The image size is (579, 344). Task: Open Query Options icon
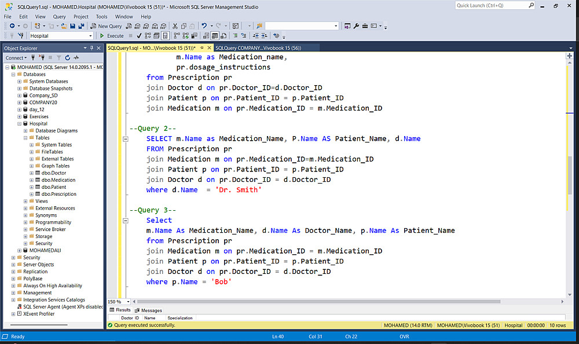[x=156, y=36]
